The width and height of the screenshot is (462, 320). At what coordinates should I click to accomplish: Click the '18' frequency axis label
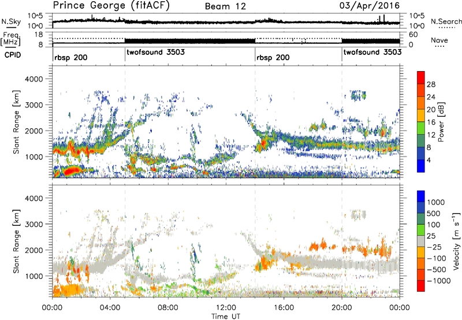pyautogui.click(x=39, y=35)
